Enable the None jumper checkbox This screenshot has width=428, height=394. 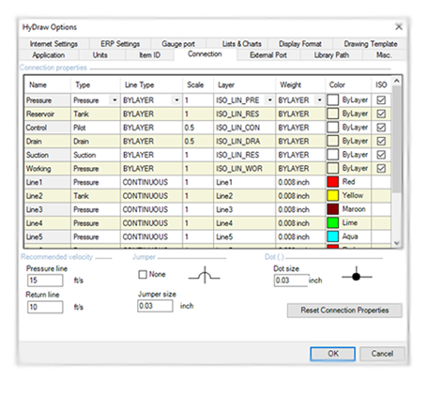click(x=143, y=275)
